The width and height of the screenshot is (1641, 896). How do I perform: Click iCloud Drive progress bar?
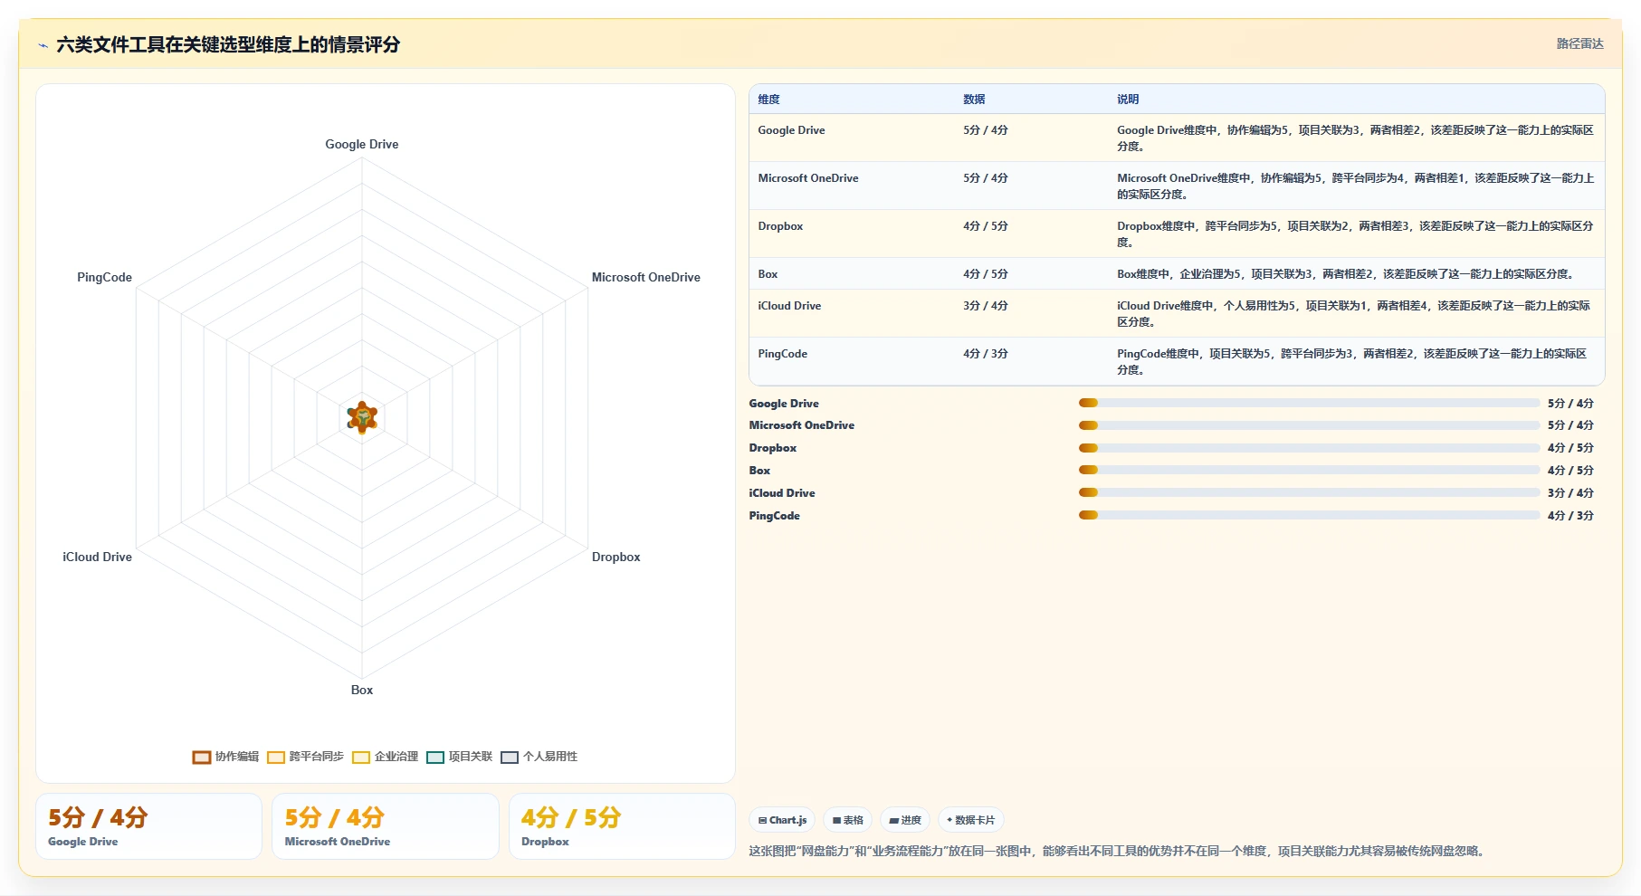(x=1309, y=492)
